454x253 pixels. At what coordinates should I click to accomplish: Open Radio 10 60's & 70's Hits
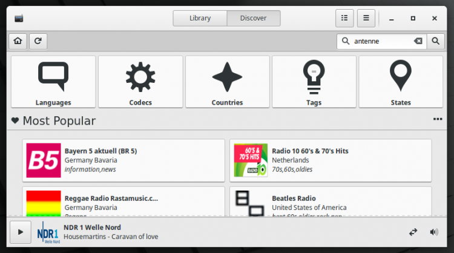click(331, 160)
